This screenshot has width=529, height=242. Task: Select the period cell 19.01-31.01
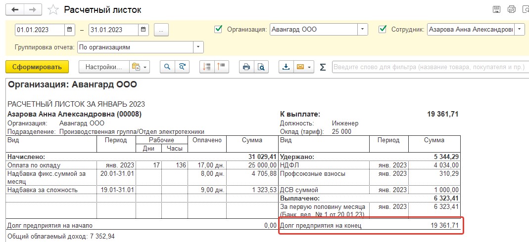[x=117, y=190]
